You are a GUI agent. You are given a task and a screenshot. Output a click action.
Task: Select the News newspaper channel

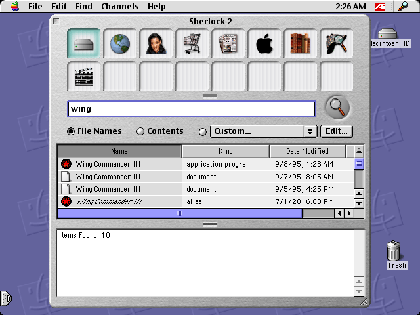click(228, 44)
